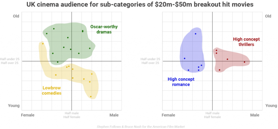Click the topmost yellow comedy data point

pyautogui.click(x=43, y=43)
